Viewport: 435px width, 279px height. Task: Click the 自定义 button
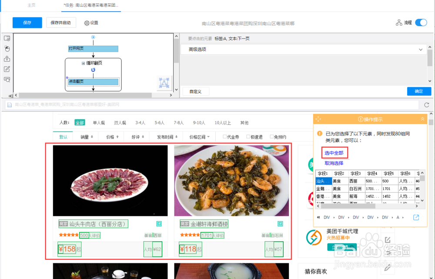click(x=196, y=91)
